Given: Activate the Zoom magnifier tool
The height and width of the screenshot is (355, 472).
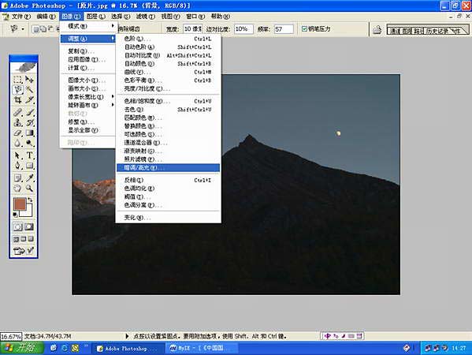Looking at the screenshot, I should coord(29,188).
